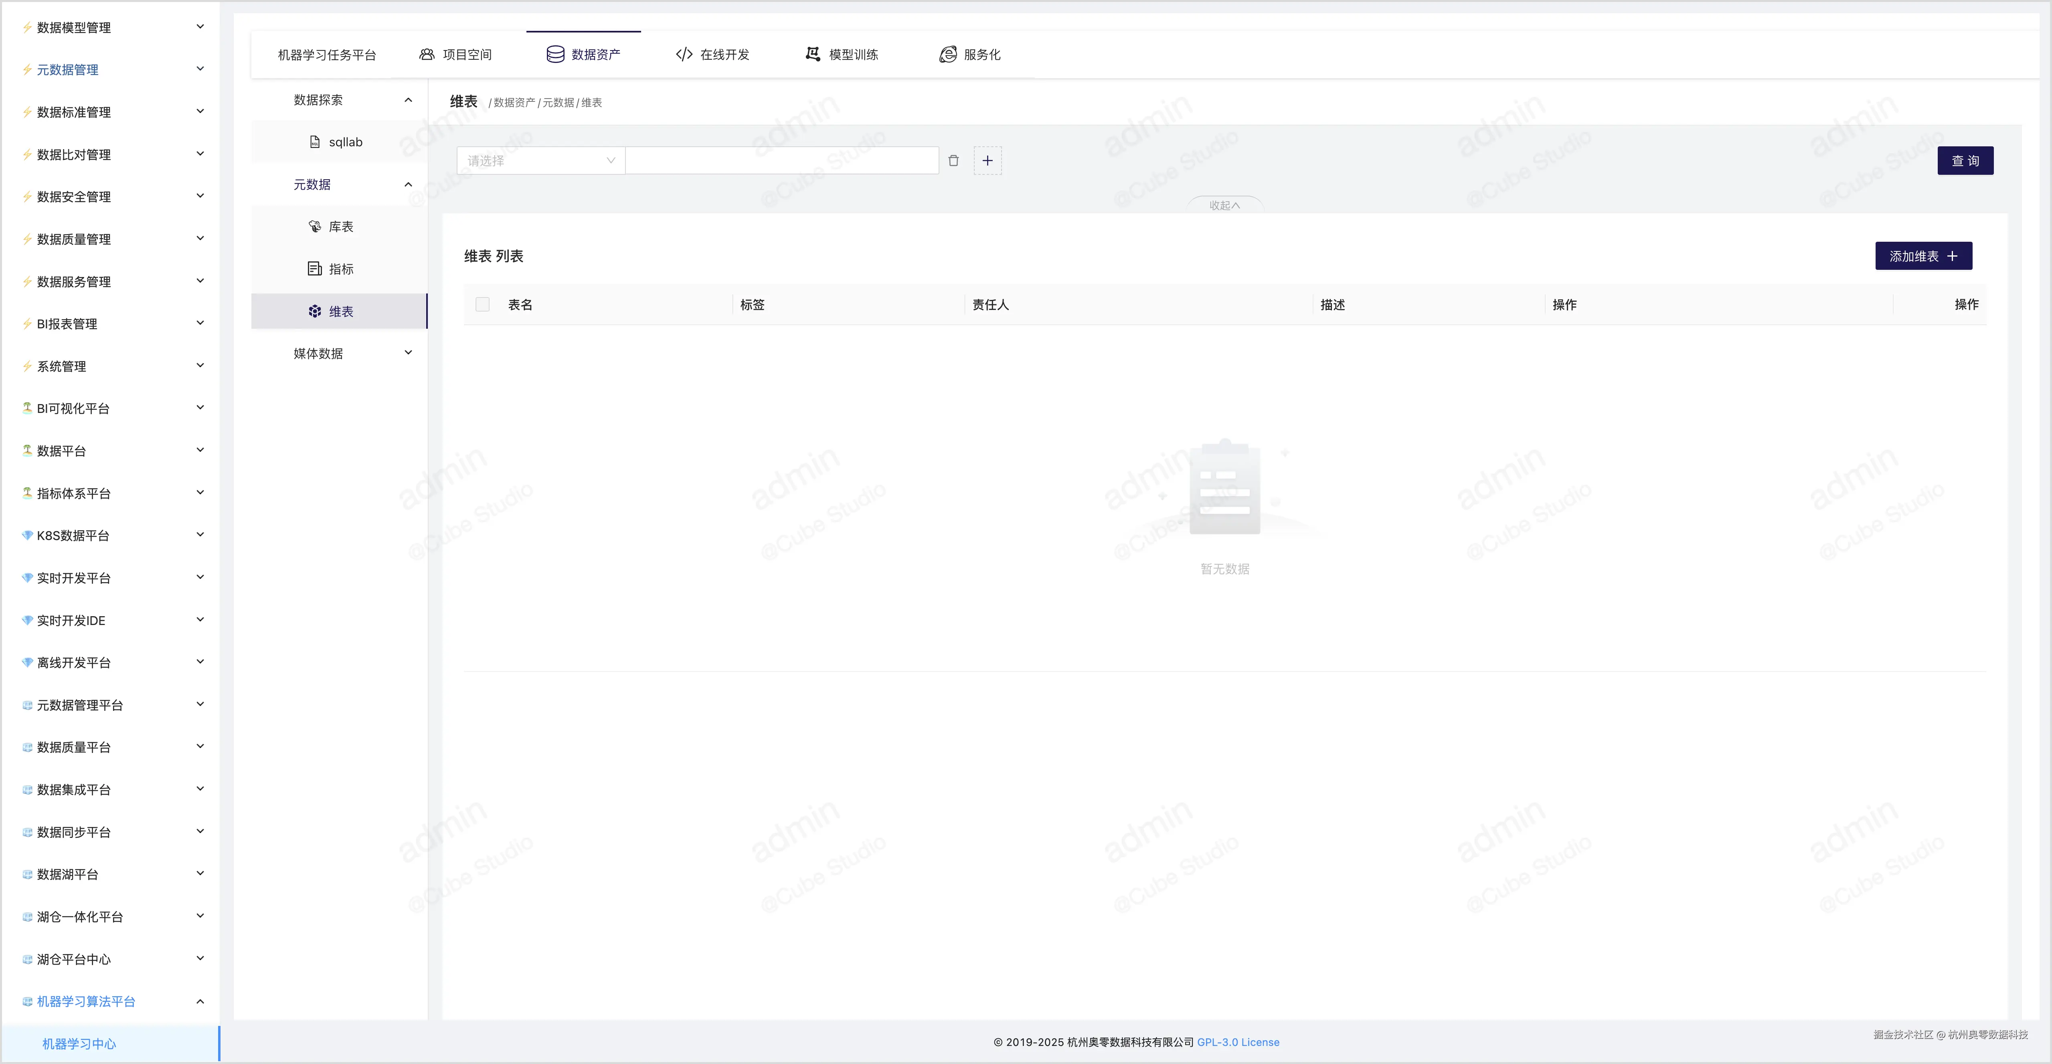Click the trash icon beside the filter input
This screenshot has width=2052, height=1064.
click(953, 161)
